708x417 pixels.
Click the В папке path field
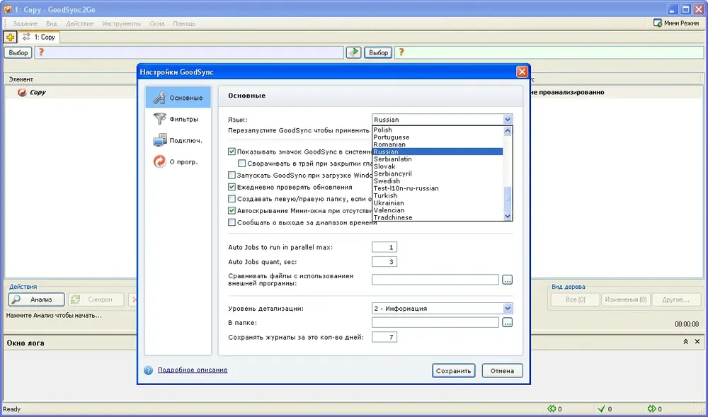coord(435,322)
